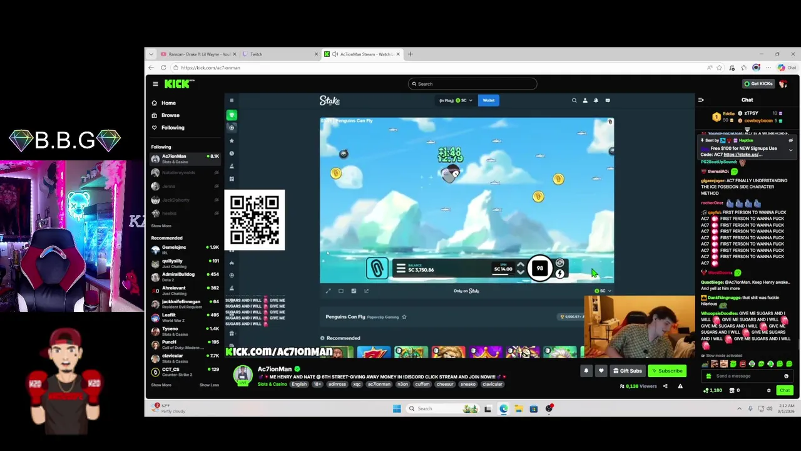The image size is (801, 451).
Task: Click the Stake Wallet button
Action: pos(488,100)
